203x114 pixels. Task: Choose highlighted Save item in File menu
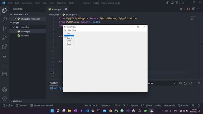pos(69,35)
